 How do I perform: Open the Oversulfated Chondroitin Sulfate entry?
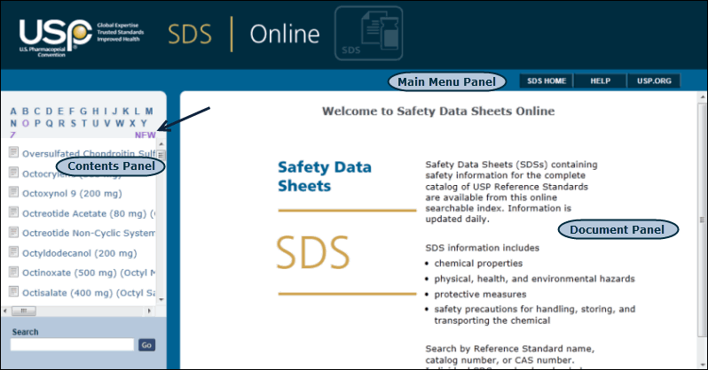(89, 154)
